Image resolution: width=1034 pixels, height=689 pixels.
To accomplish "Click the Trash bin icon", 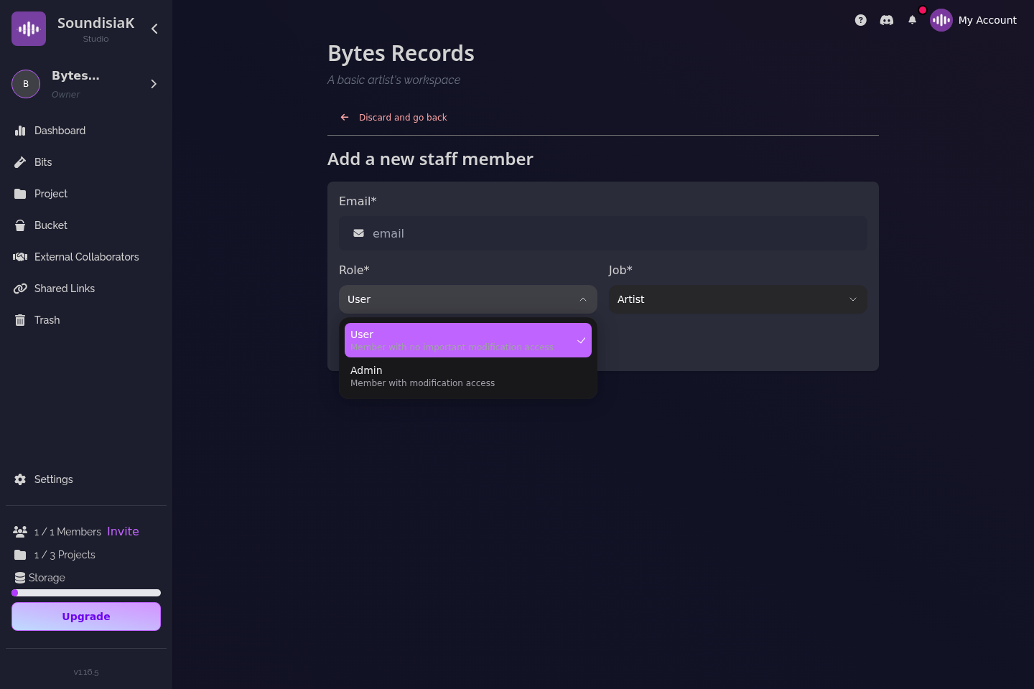I will 20,320.
